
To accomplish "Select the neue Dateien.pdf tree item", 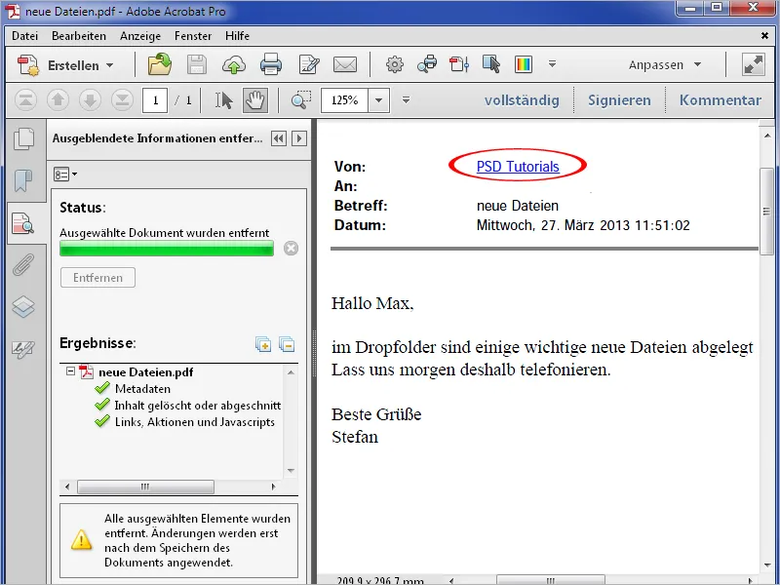I will 145,372.
